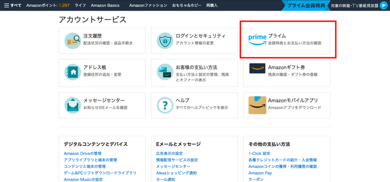Click デジタルコンテンツとデバイス heading
This screenshot has height=182, width=390.
96,144
